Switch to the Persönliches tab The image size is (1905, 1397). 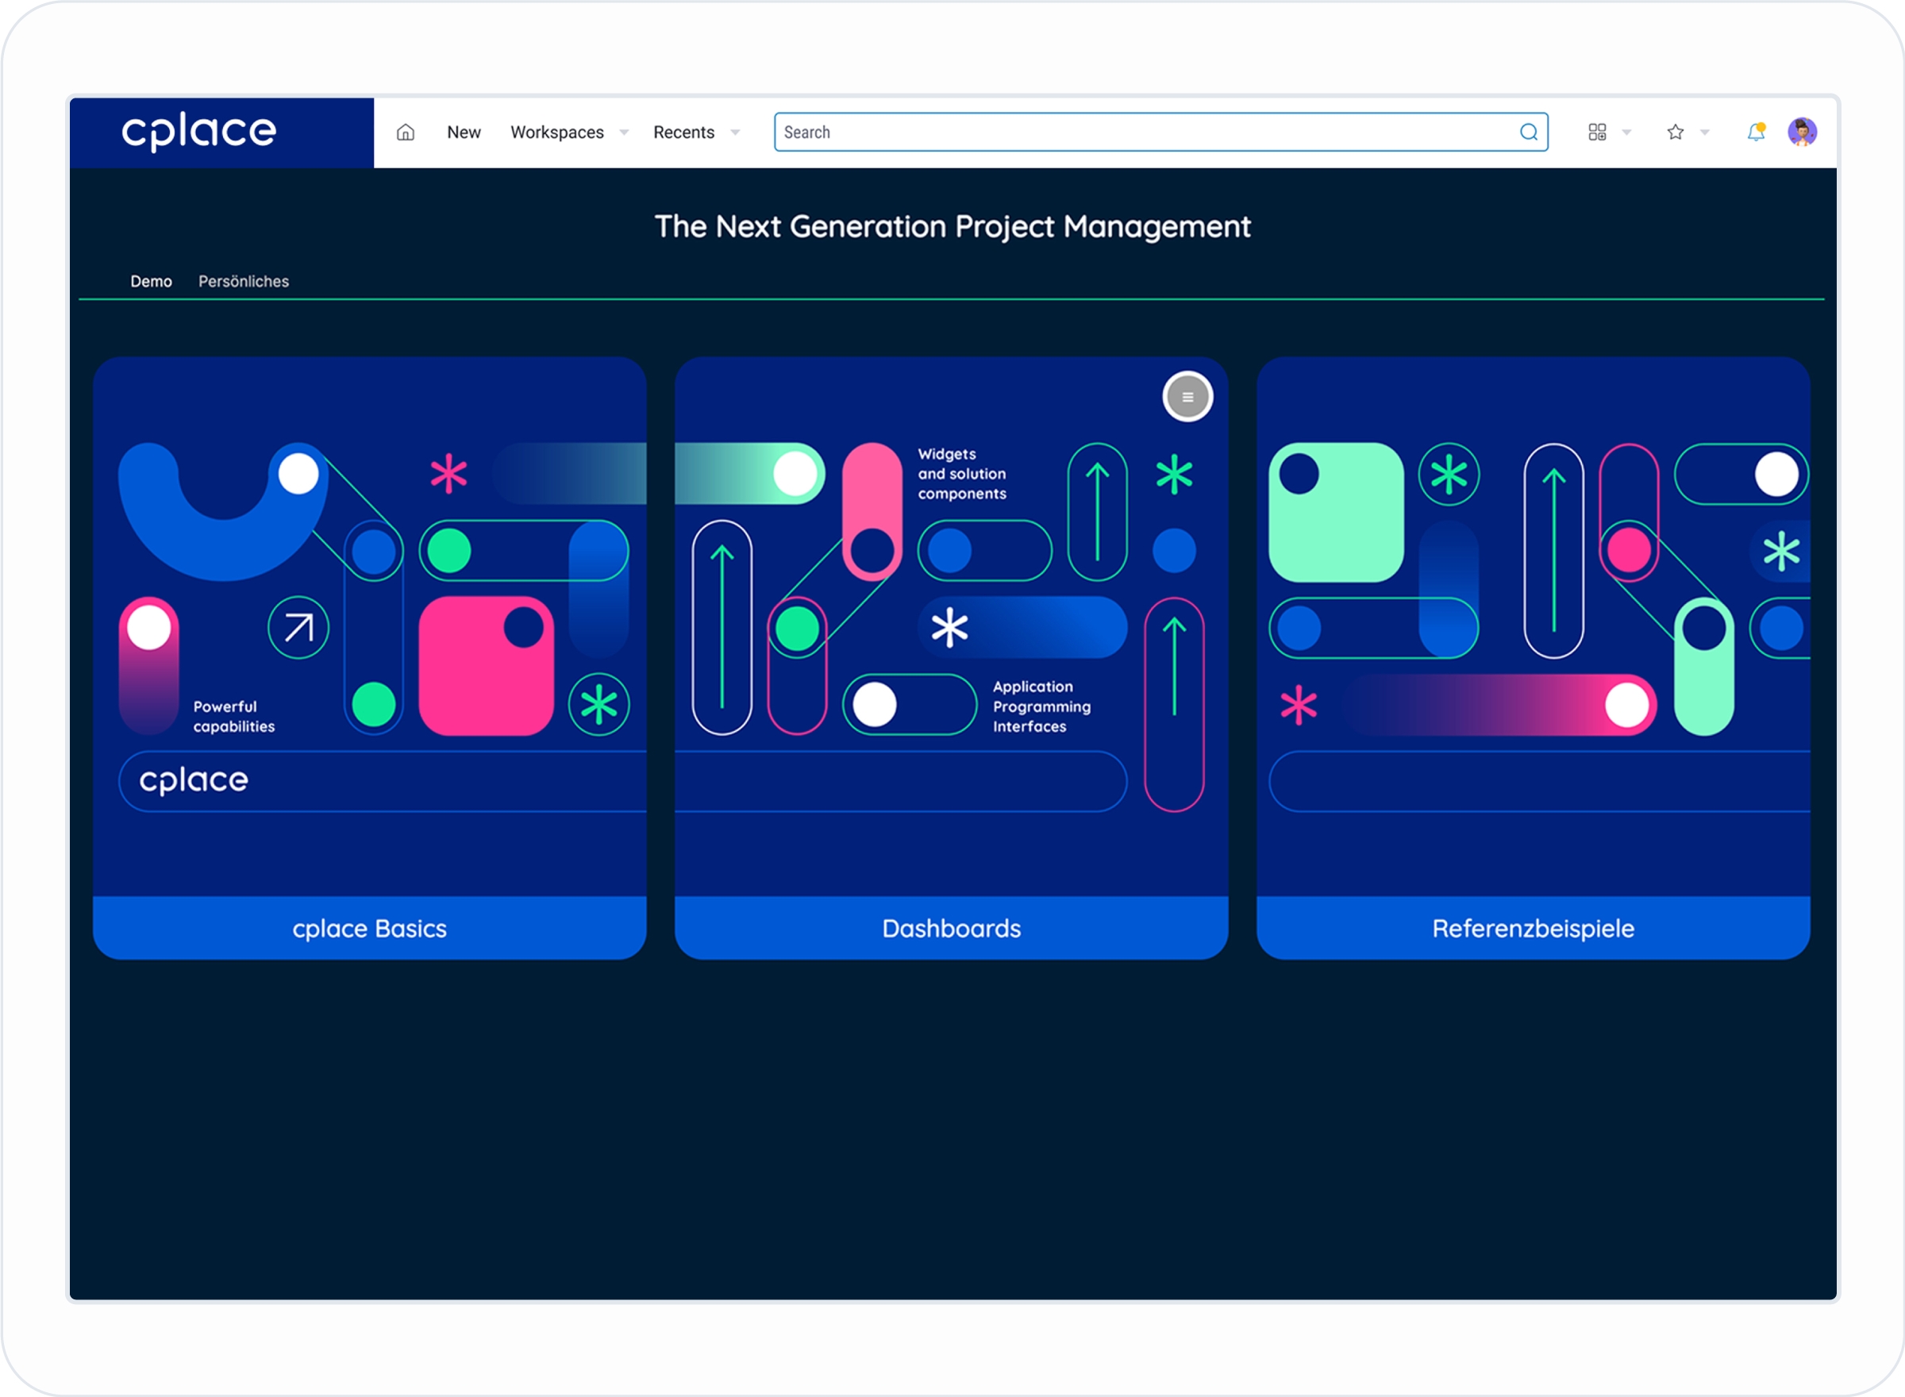[x=244, y=281]
